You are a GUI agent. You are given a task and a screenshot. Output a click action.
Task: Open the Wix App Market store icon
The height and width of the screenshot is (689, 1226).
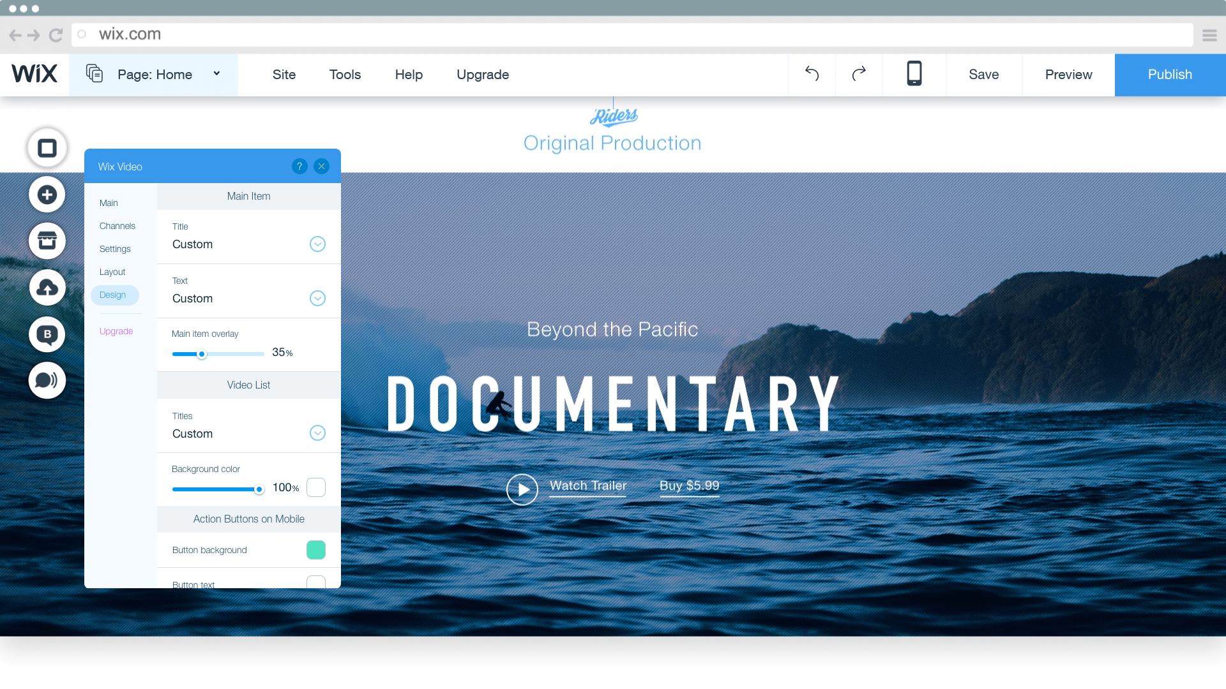[47, 241]
